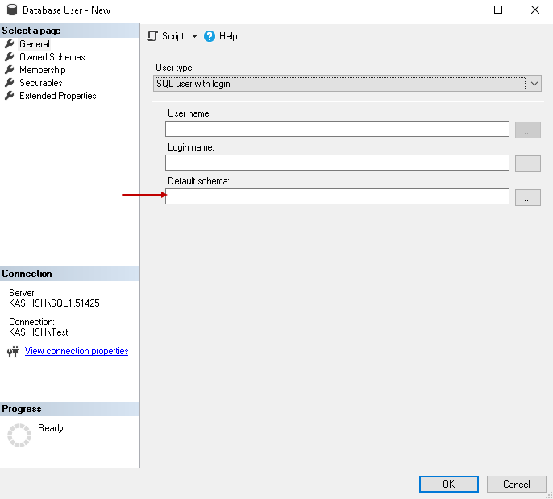Browse for a default schema
The width and height of the screenshot is (553, 499).
tap(527, 196)
